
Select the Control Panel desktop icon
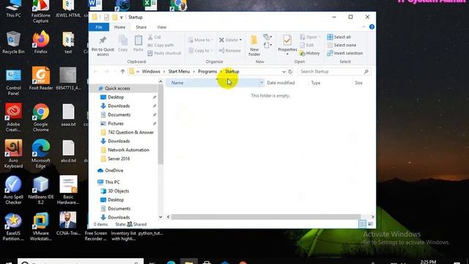[13, 81]
